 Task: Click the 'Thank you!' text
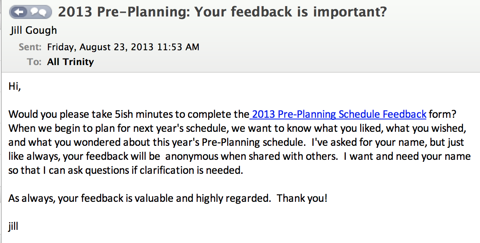[302, 198]
